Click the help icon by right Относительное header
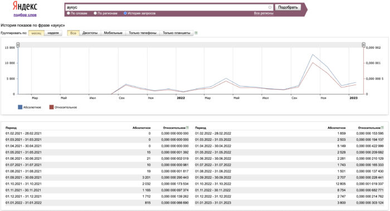 tap(382, 127)
